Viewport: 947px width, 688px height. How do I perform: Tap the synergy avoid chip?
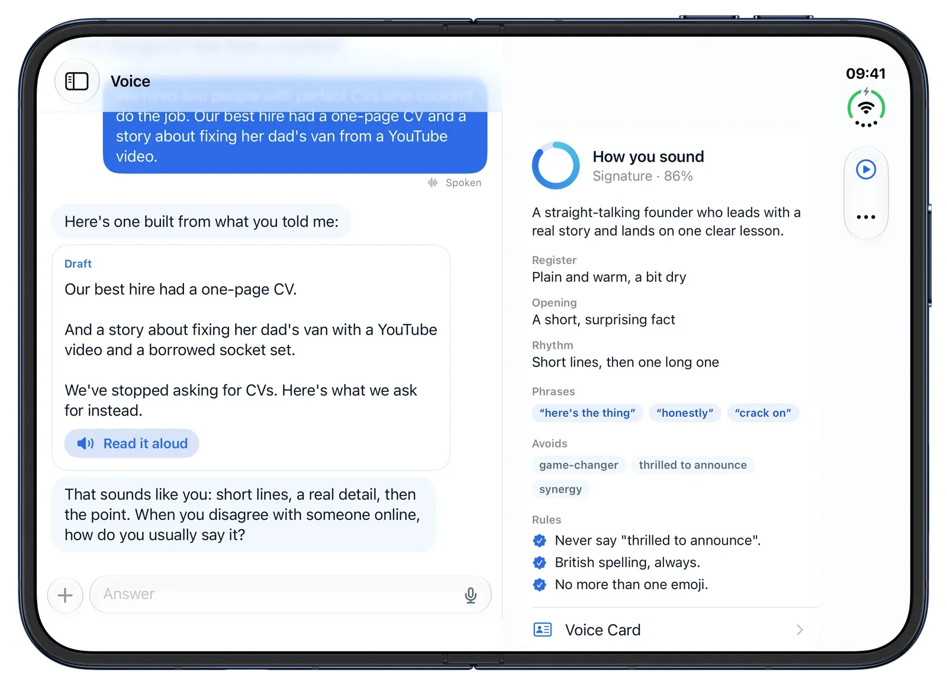click(x=561, y=489)
